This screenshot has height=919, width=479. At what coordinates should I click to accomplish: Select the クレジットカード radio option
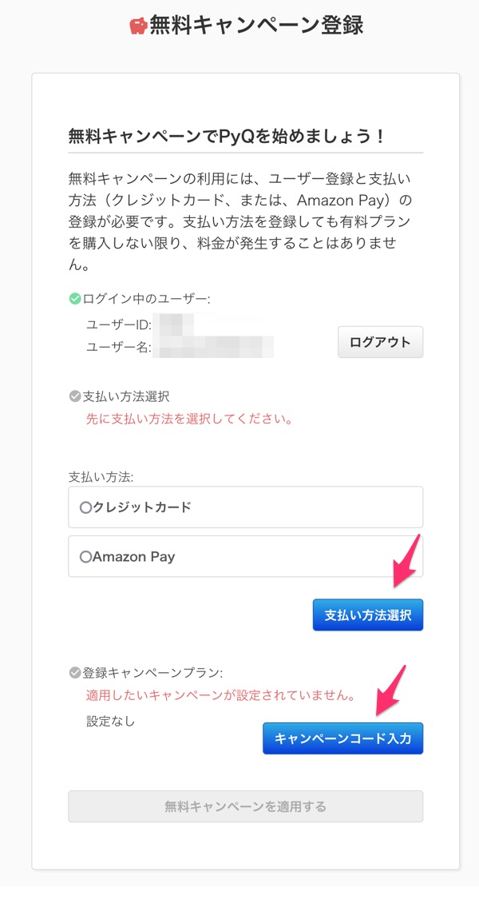pos(86,507)
